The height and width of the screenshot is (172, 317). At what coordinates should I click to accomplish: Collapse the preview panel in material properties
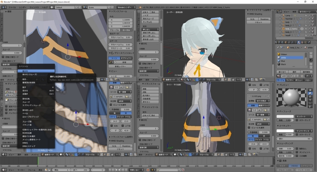[278, 85]
